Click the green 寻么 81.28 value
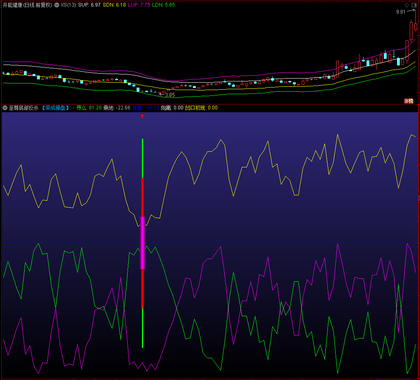Image resolution: width=420 pixels, height=380 pixels. [x=89, y=108]
